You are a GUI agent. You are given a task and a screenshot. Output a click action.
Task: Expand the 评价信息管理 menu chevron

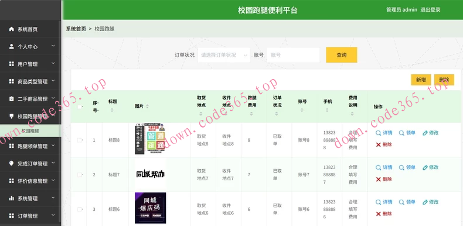tap(53, 180)
